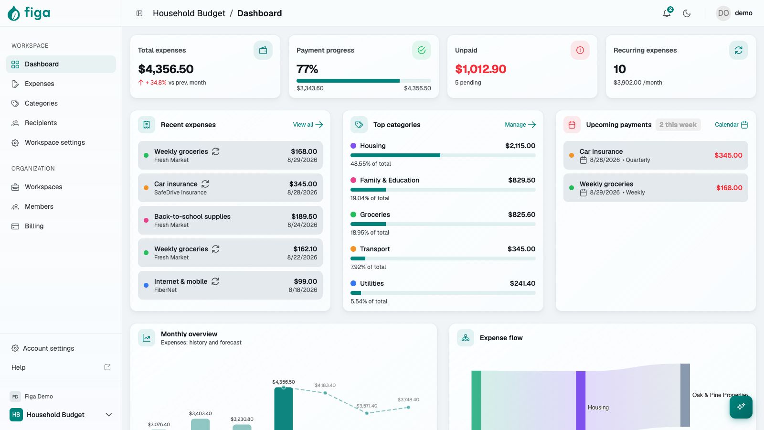Open Back-to-school supplies expense
Viewport: 764px width, 430px height.
[230, 220]
